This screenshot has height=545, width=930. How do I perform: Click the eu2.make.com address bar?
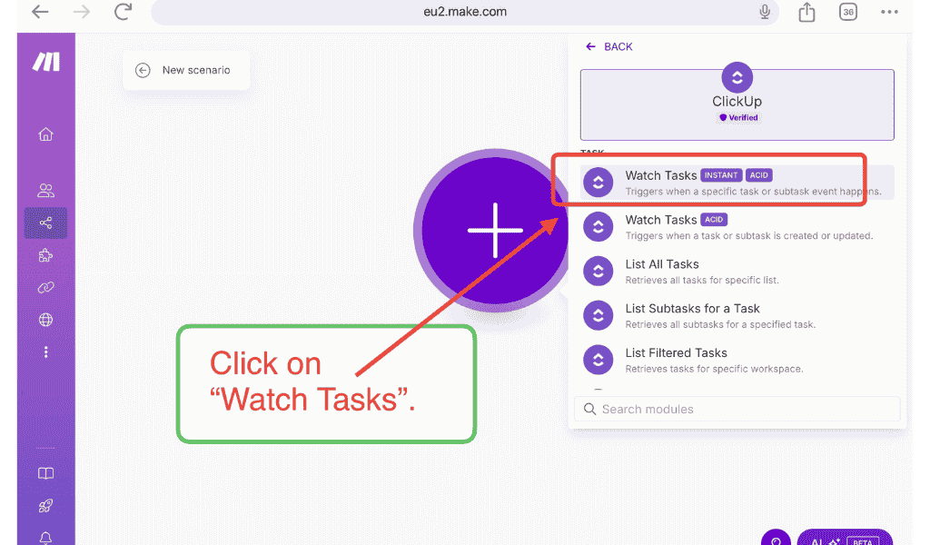(465, 12)
